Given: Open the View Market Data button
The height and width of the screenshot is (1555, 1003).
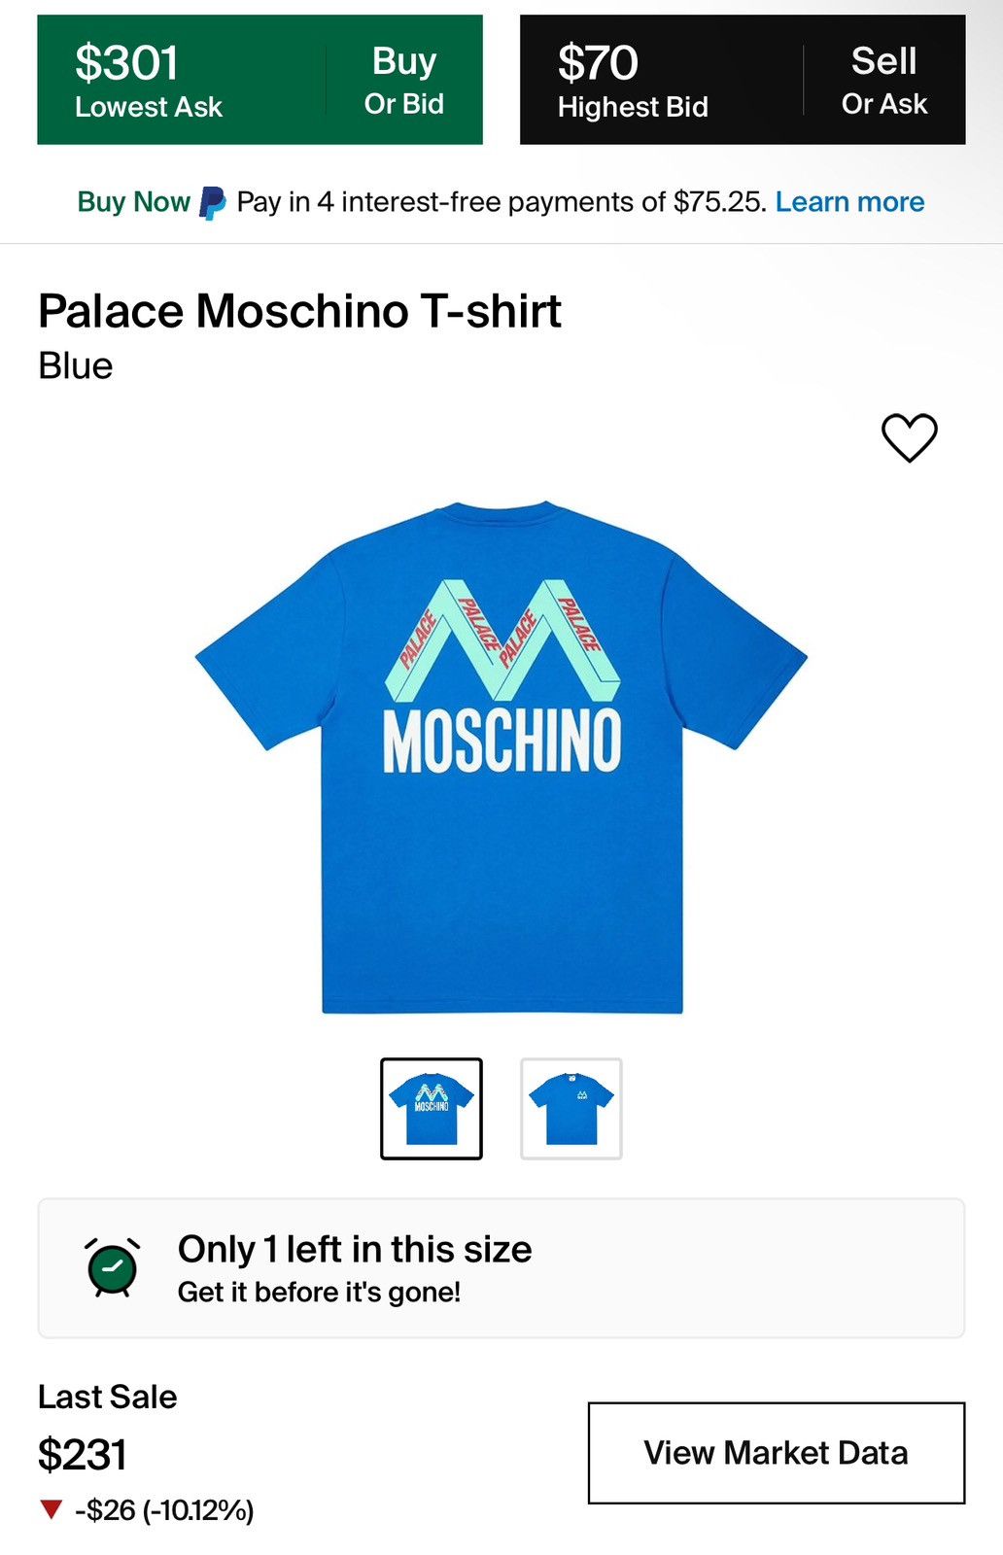Looking at the screenshot, I should (x=776, y=1453).
